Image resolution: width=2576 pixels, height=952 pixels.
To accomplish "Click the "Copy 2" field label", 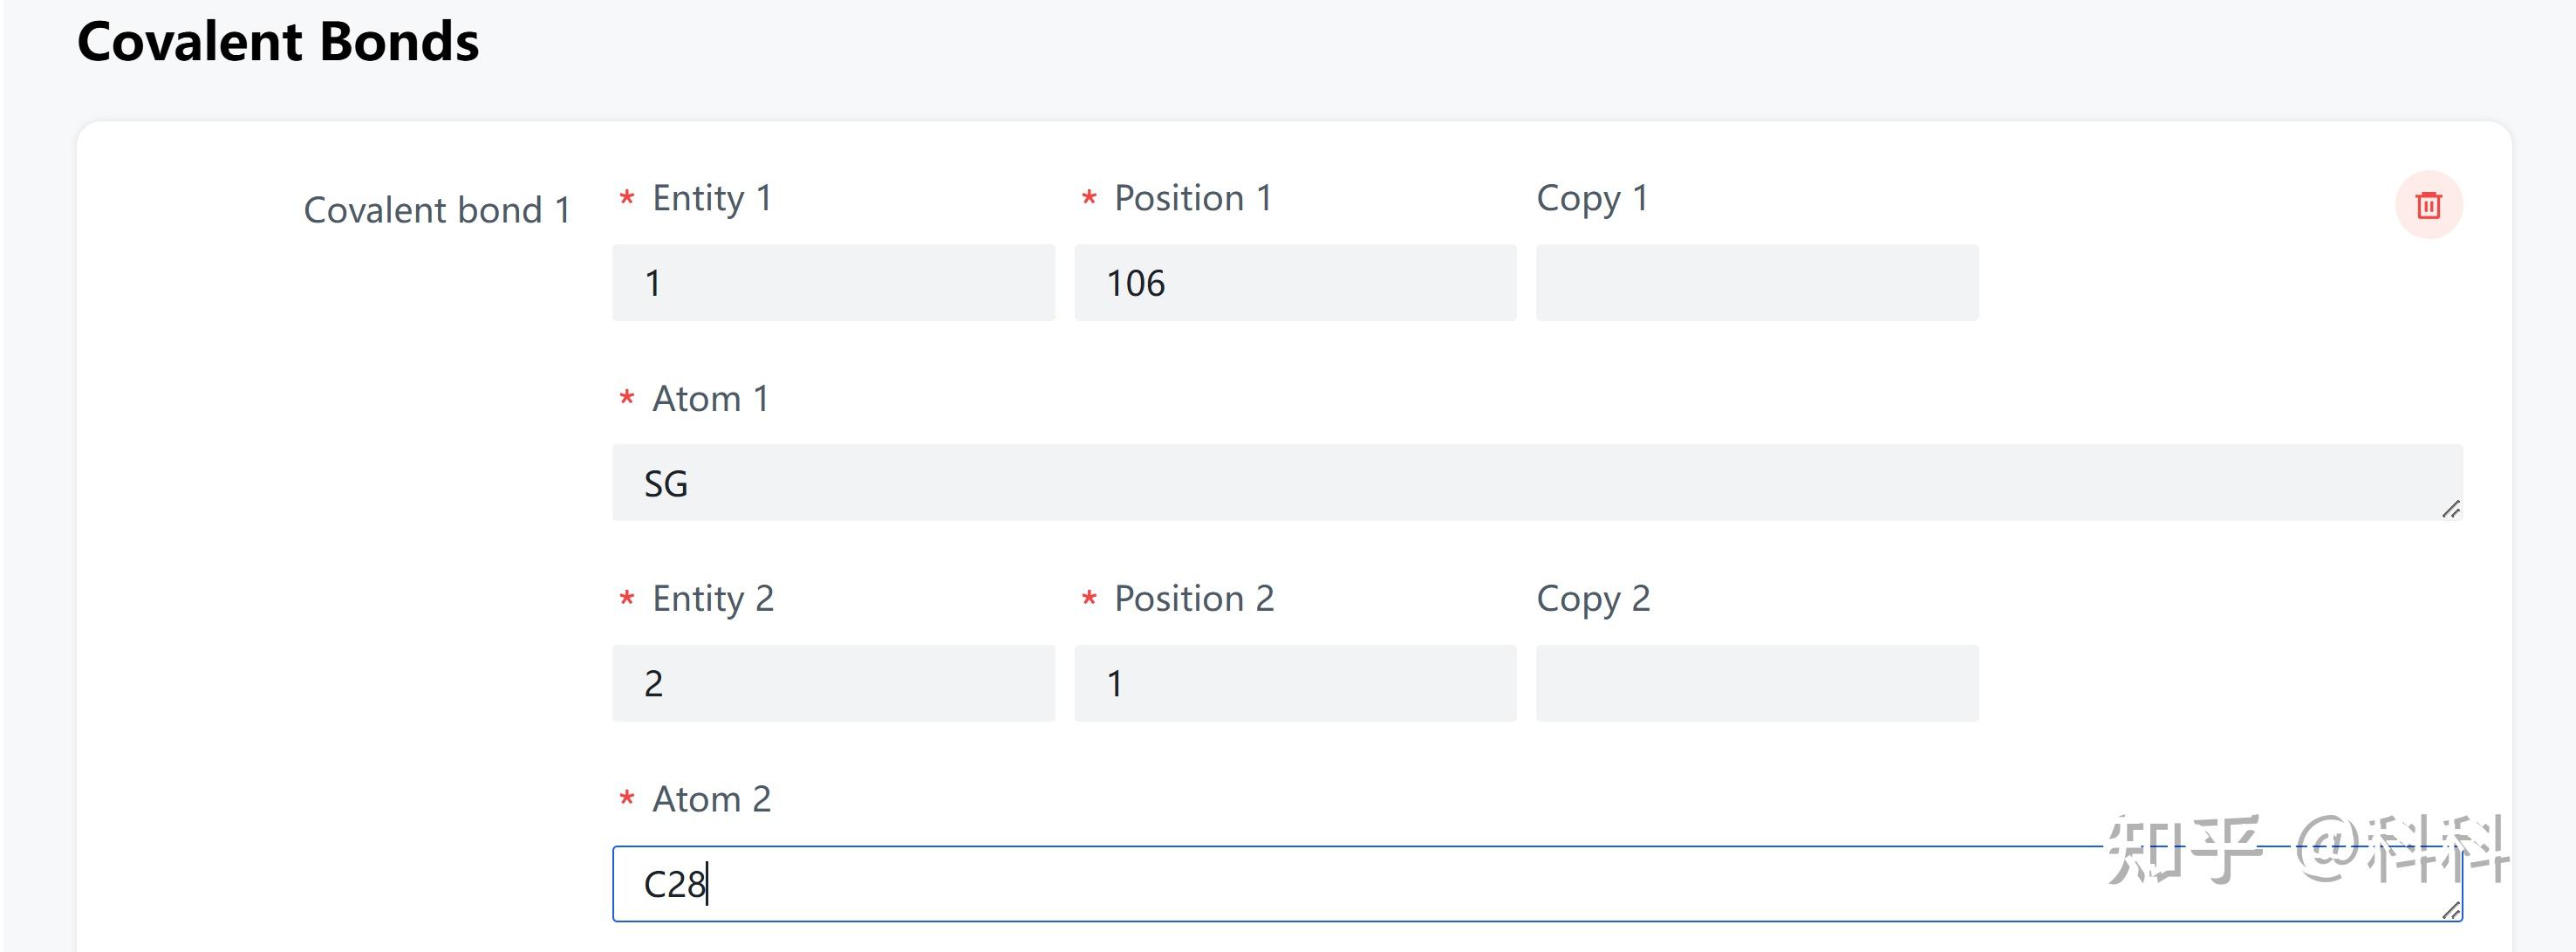I will tap(1593, 599).
